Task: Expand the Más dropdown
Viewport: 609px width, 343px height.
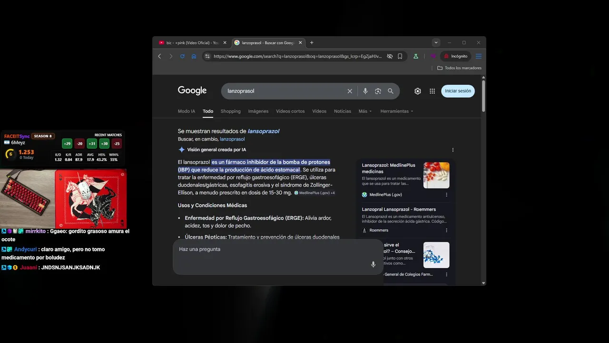Action: coord(365,111)
